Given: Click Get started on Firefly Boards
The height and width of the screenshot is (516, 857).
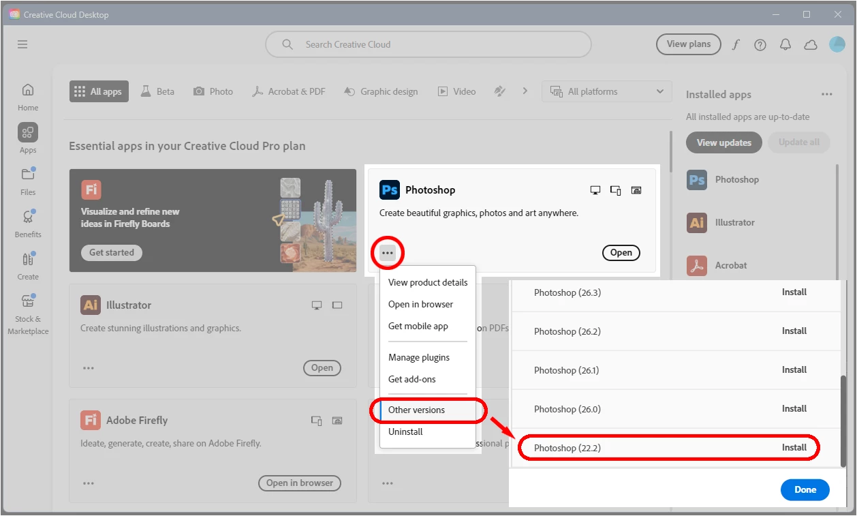Looking at the screenshot, I should coord(112,253).
